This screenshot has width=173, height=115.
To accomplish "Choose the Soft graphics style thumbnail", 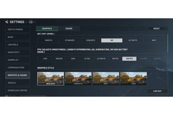I will (106, 79).
